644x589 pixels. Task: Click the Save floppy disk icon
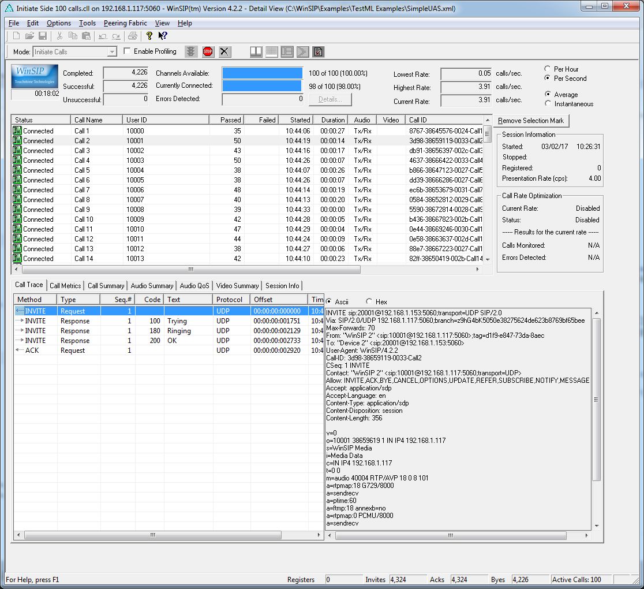click(43, 36)
